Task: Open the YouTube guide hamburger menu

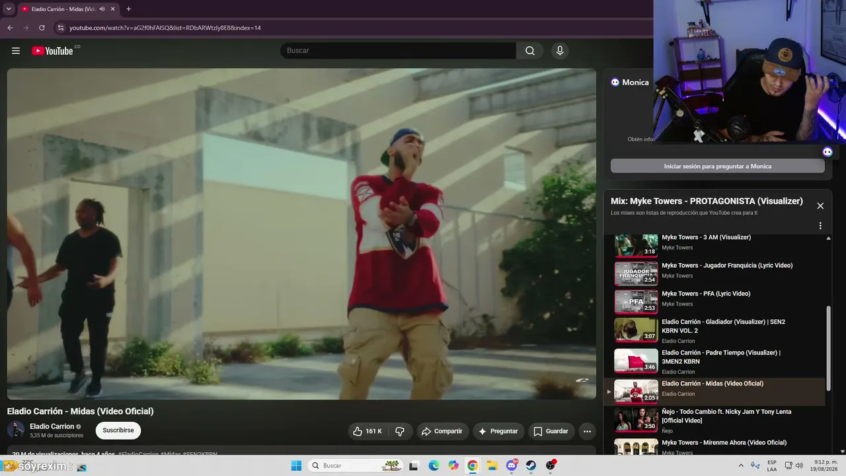Action: click(x=16, y=51)
